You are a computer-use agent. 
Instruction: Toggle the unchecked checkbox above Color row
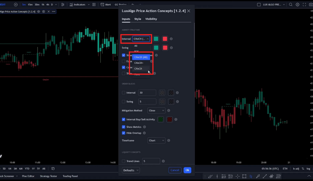point(123,61)
